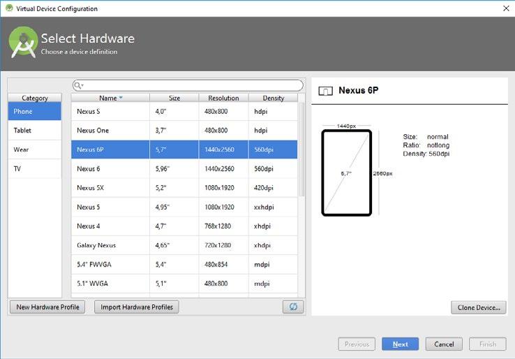
Task: Select the Phone category
Action: 35,111
